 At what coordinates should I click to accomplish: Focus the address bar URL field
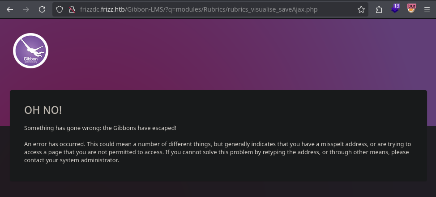tap(210, 9)
